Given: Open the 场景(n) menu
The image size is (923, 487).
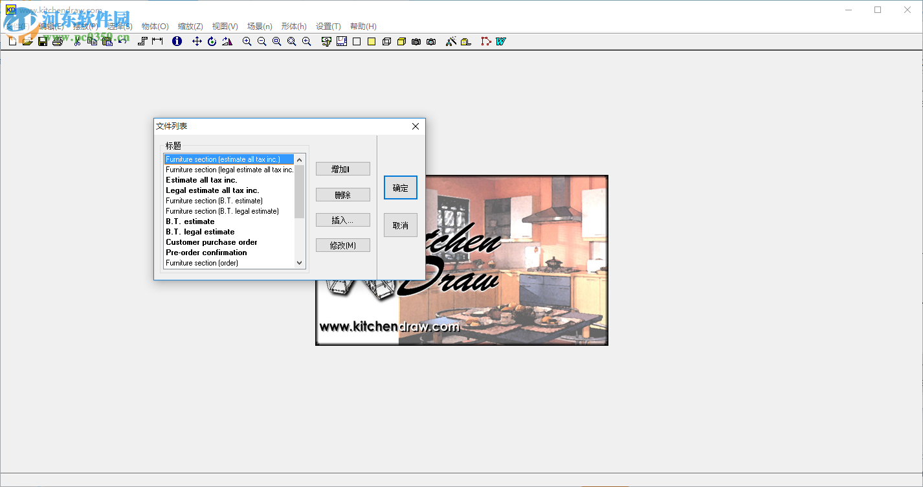Looking at the screenshot, I should click(260, 27).
